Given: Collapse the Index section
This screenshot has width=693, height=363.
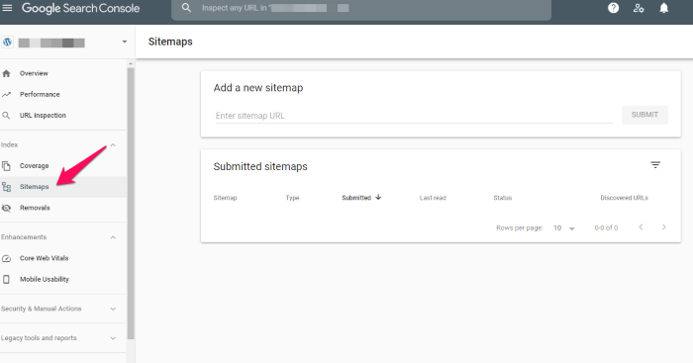Looking at the screenshot, I should (x=113, y=144).
